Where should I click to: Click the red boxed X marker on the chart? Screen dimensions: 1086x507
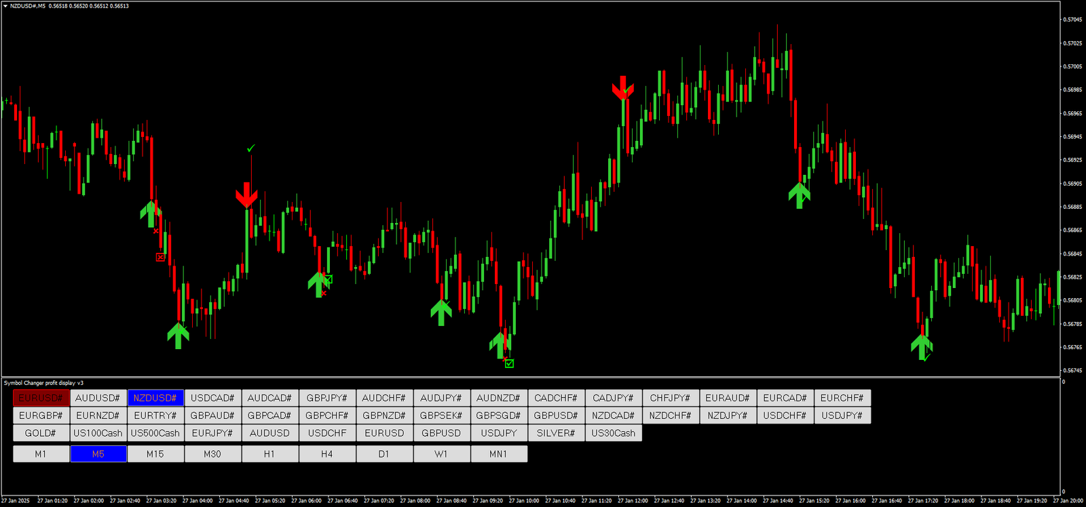coord(160,257)
